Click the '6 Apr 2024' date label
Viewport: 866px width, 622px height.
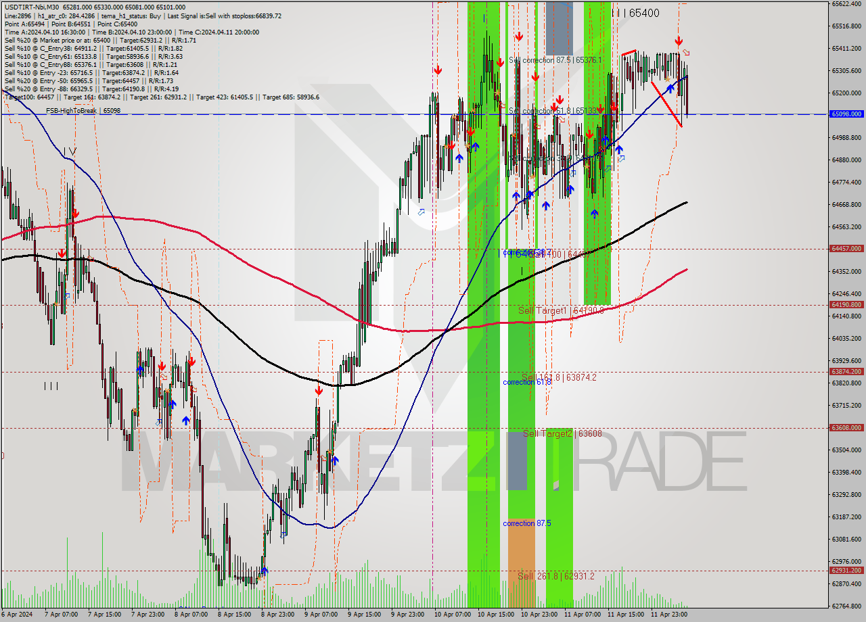(x=17, y=615)
